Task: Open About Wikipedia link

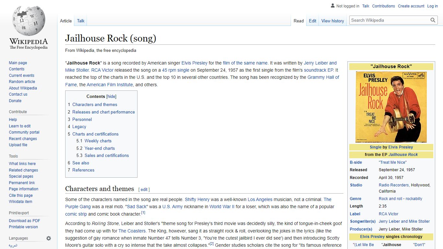Action: pyautogui.click(x=23, y=88)
